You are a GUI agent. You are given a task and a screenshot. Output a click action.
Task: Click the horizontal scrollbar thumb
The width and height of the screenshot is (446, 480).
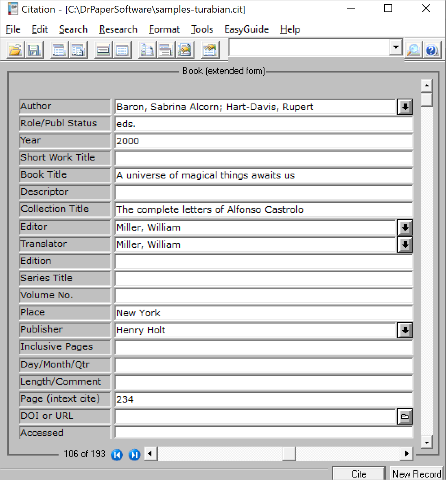point(289,454)
